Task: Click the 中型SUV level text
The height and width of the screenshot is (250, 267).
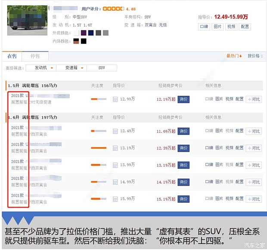Action: click(80, 17)
